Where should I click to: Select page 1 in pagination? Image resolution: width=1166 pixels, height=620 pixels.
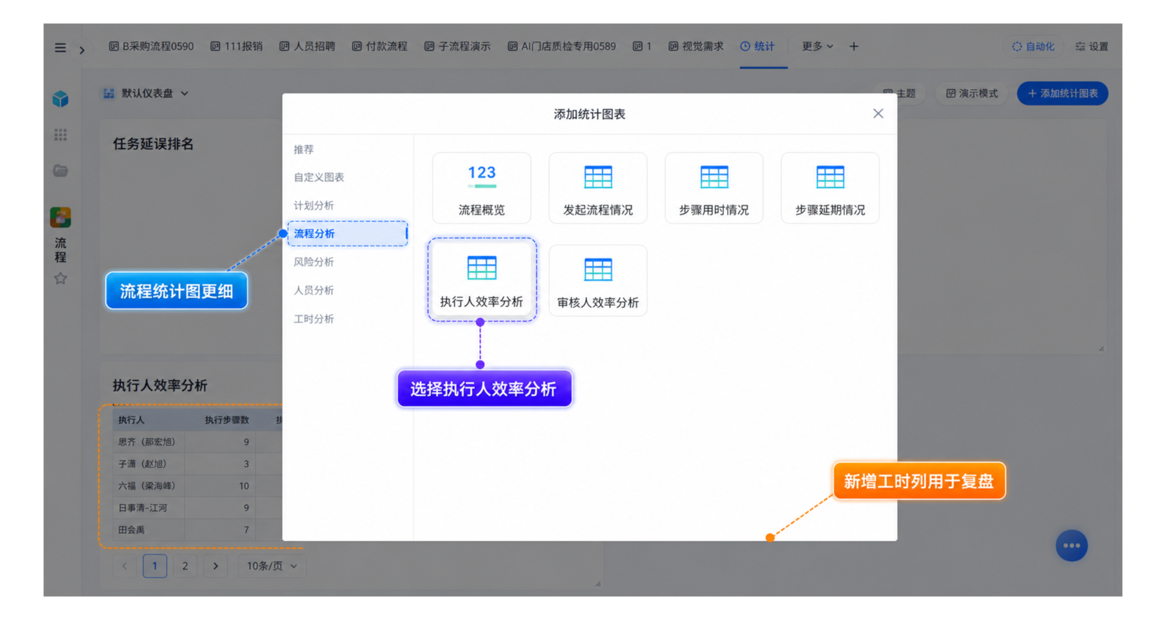pos(155,566)
